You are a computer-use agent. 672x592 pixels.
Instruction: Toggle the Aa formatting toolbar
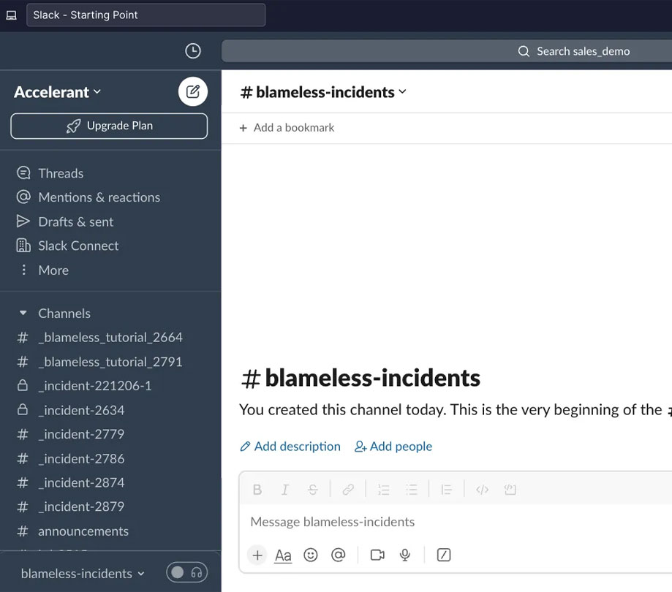pos(283,555)
